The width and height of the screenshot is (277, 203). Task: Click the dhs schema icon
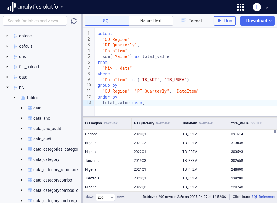16,56
